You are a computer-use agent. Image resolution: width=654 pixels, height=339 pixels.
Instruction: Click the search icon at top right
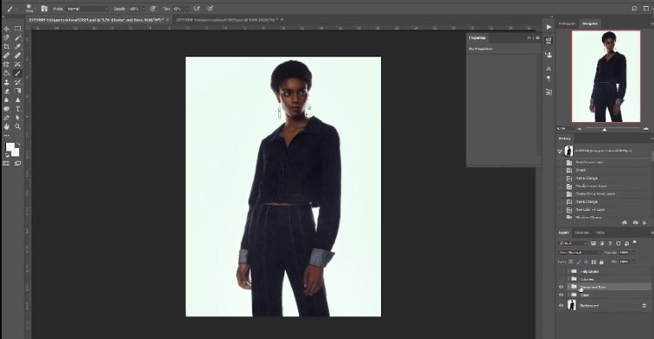click(x=634, y=9)
